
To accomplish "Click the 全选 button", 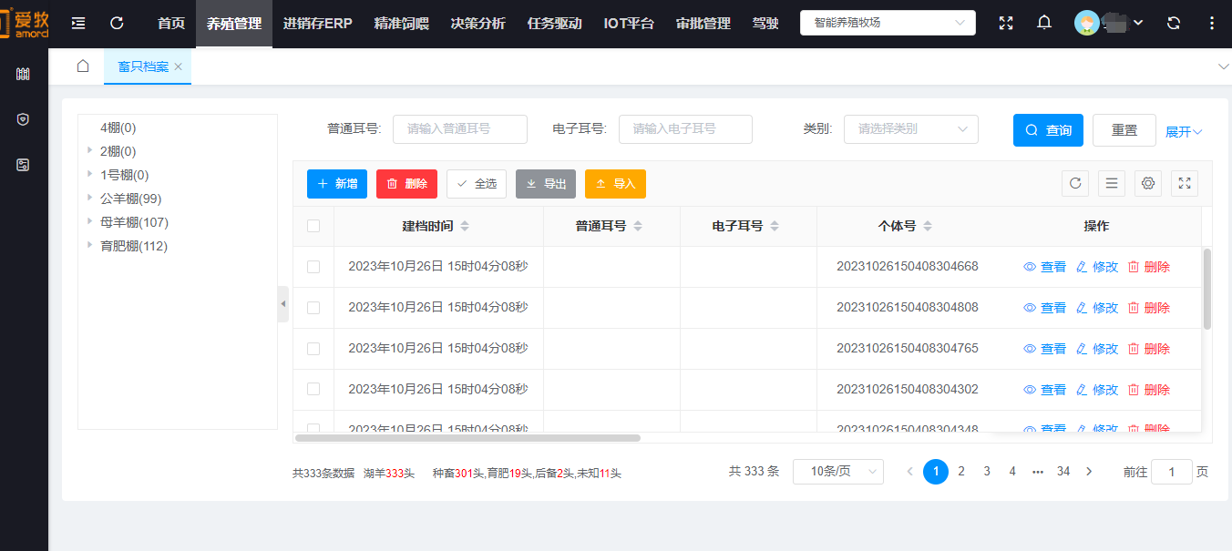I will tap(477, 184).
